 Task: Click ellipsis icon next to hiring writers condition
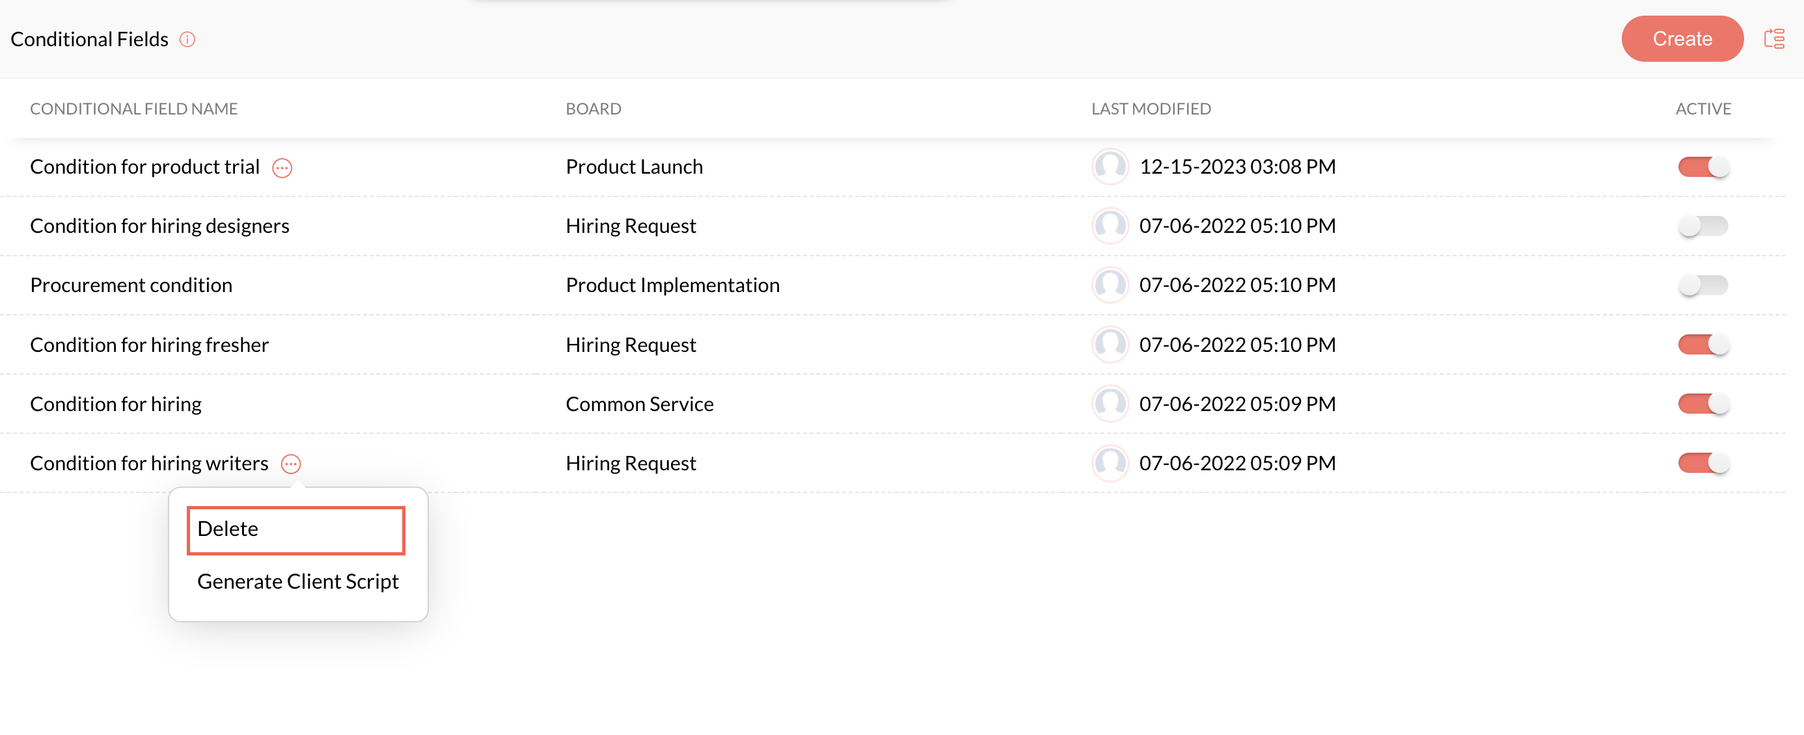click(291, 464)
